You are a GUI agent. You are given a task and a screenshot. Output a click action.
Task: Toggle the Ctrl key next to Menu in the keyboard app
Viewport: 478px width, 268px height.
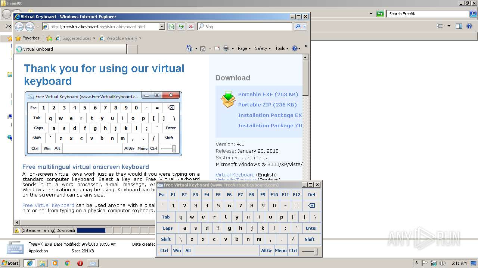[x=293, y=251]
